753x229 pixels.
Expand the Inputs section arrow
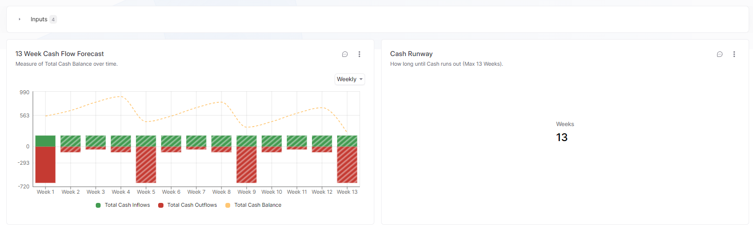pos(20,19)
